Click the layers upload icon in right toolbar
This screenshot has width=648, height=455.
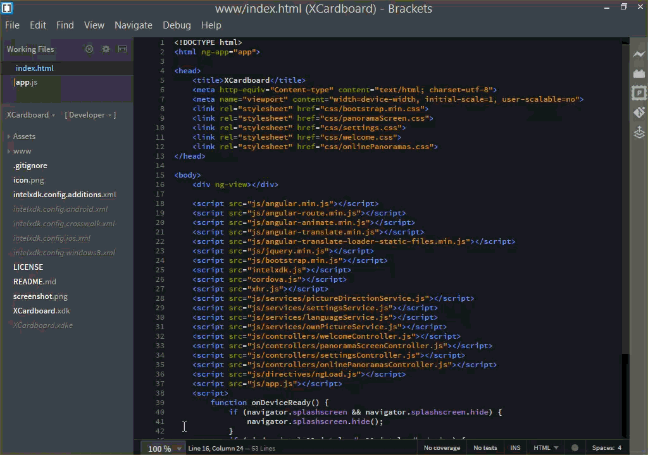pos(639,132)
